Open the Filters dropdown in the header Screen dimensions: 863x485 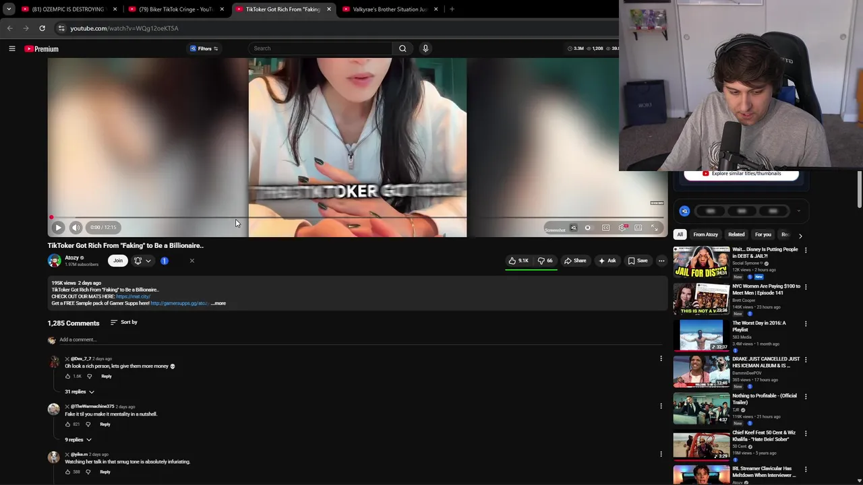pos(204,48)
